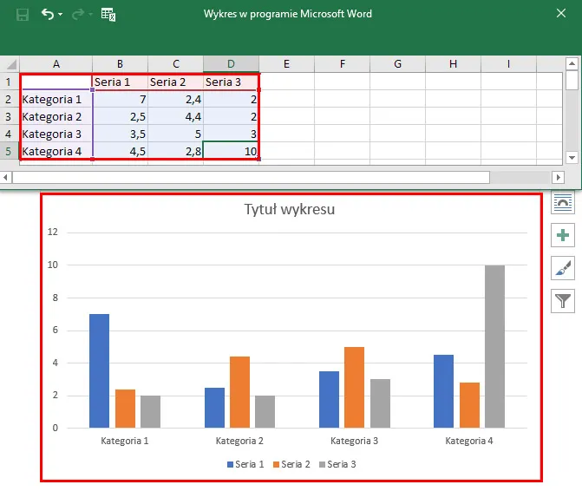The width and height of the screenshot is (582, 491).
Task: Select the tall gray Kategoria 4 bar
Action: 494,346
